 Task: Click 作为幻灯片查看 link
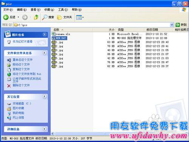tap(23, 42)
